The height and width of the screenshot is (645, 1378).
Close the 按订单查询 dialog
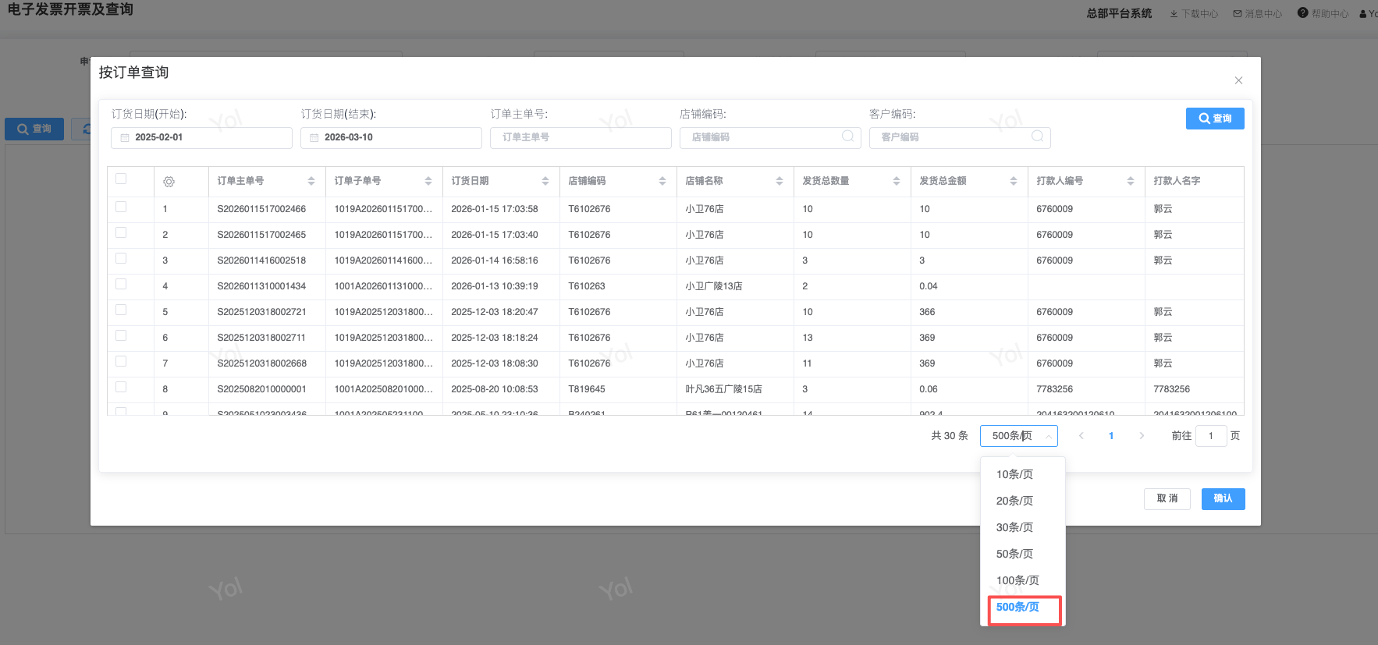pyautogui.click(x=1238, y=80)
